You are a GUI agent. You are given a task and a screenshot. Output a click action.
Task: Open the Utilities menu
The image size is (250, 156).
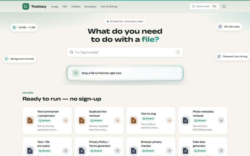point(76,6)
